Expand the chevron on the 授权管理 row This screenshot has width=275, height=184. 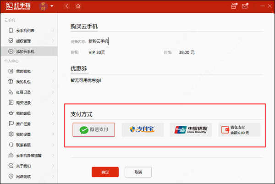(53, 41)
